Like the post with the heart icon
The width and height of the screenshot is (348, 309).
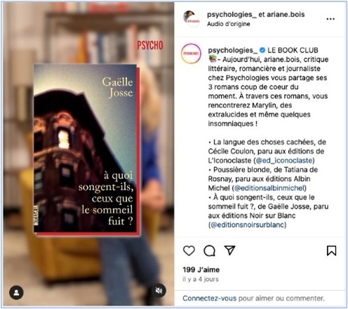[x=189, y=251]
